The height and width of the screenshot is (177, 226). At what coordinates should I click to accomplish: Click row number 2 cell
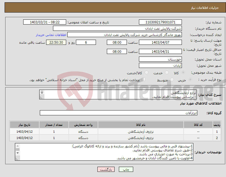point(217,138)
